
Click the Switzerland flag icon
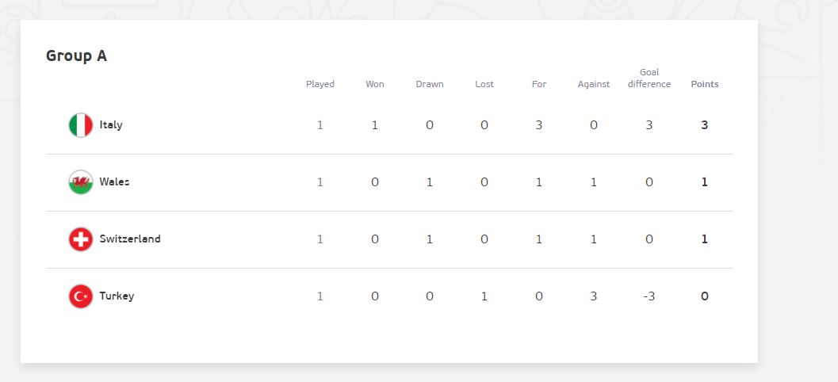[x=81, y=239]
